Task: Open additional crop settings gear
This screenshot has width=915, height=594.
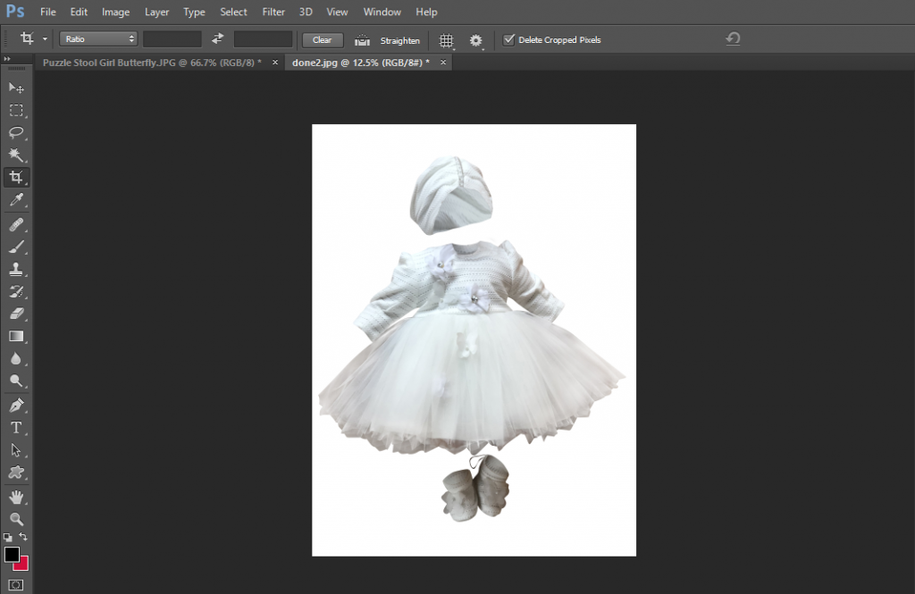Action: (x=474, y=40)
